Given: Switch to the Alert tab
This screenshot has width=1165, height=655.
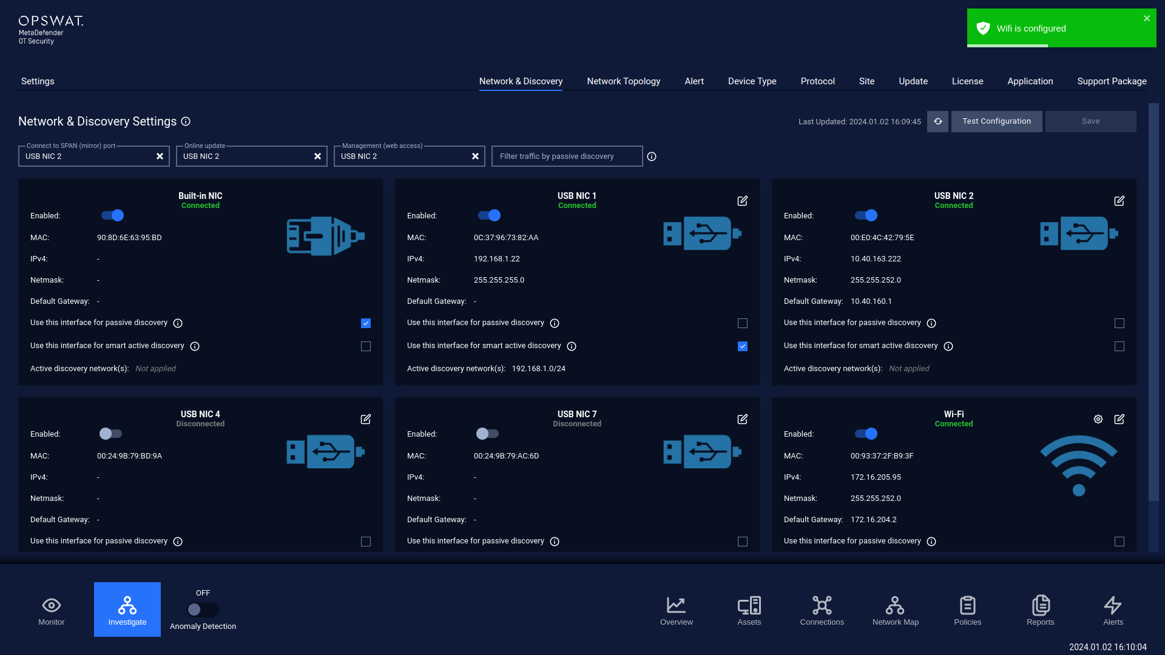Looking at the screenshot, I should pos(694,81).
